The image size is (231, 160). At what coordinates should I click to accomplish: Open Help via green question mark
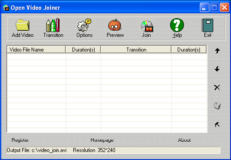[177, 25]
